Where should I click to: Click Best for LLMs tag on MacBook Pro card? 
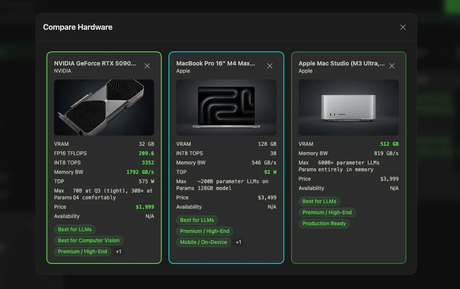[x=197, y=220]
